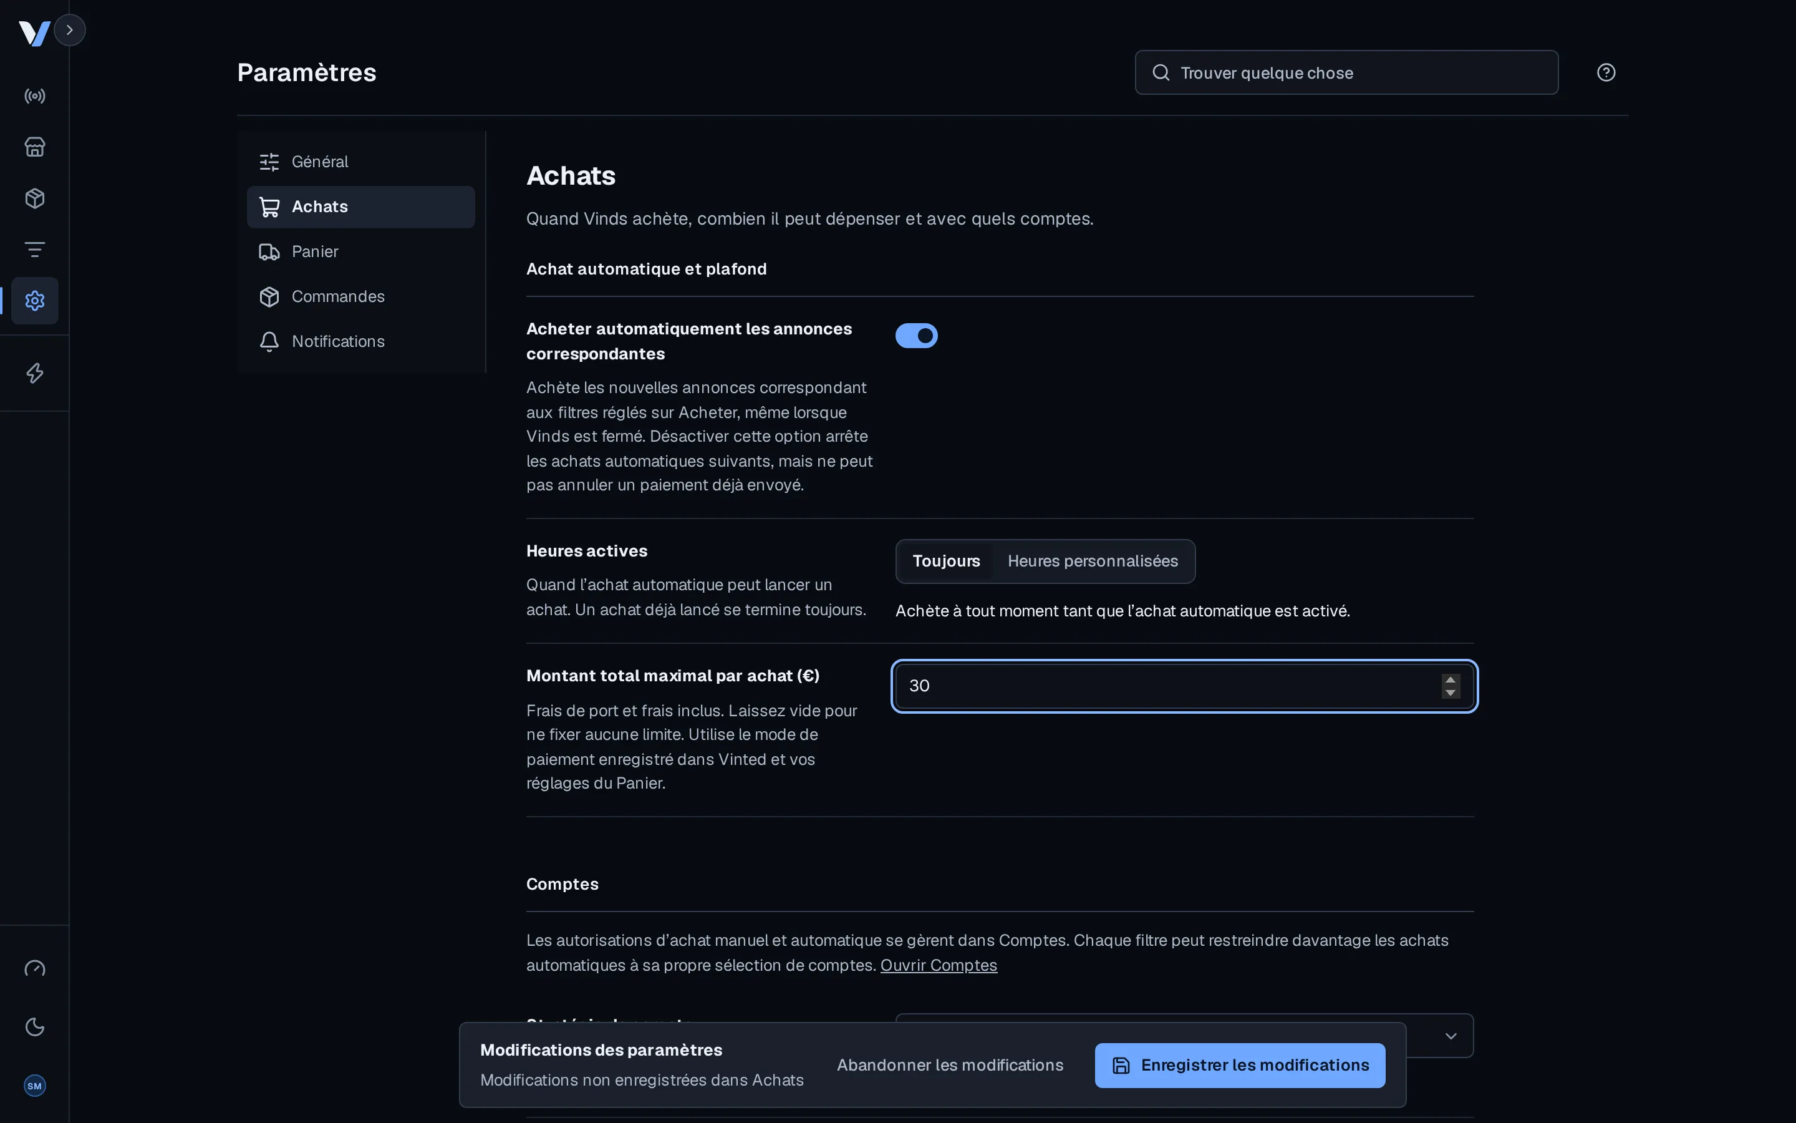Open the Notifications settings tab
This screenshot has height=1123, width=1796.
[x=360, y=342]
